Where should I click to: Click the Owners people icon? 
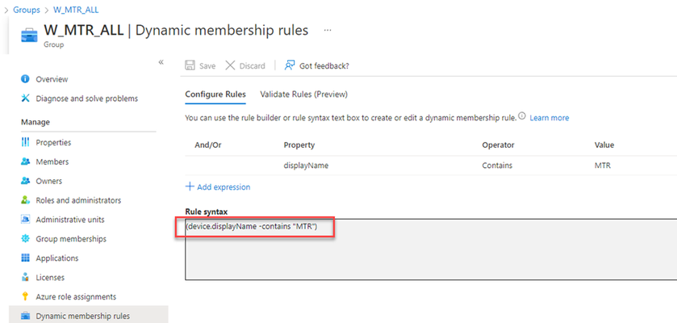pos(26,181)
